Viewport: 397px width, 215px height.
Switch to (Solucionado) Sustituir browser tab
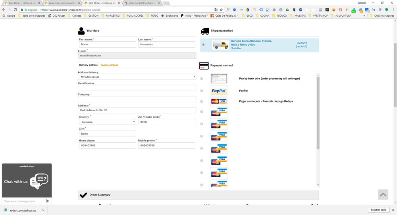click(x=142, y=3)
